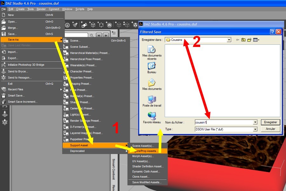Go up one folder level in save dialog
This screenshot has width=286, height=191.
[243, 40]
